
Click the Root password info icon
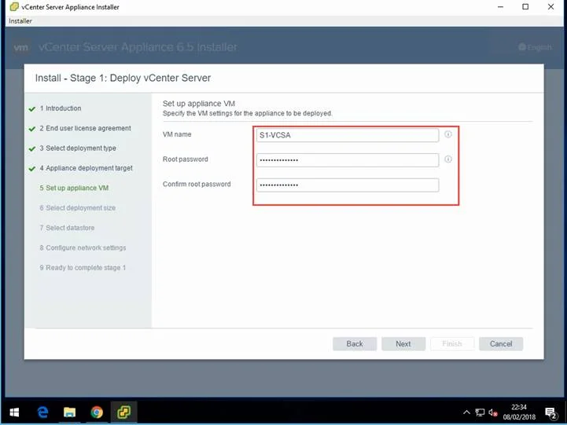coord(447,159)
